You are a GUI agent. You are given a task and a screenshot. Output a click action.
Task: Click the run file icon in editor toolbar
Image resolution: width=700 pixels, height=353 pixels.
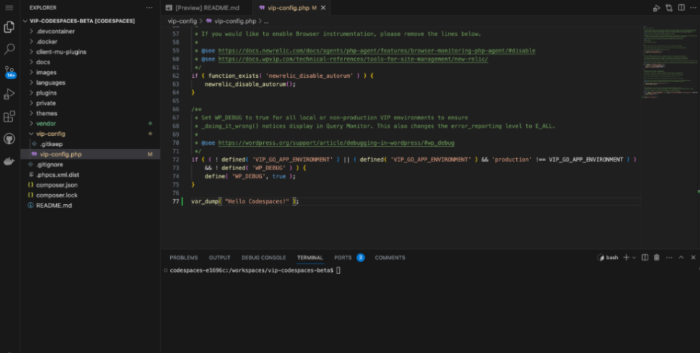[656, 8]
